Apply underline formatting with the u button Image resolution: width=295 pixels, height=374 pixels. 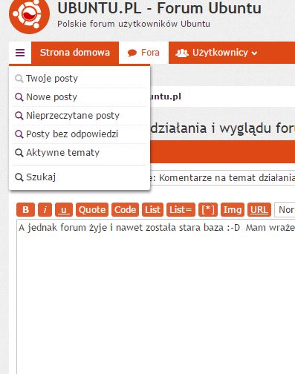(64, 210)
